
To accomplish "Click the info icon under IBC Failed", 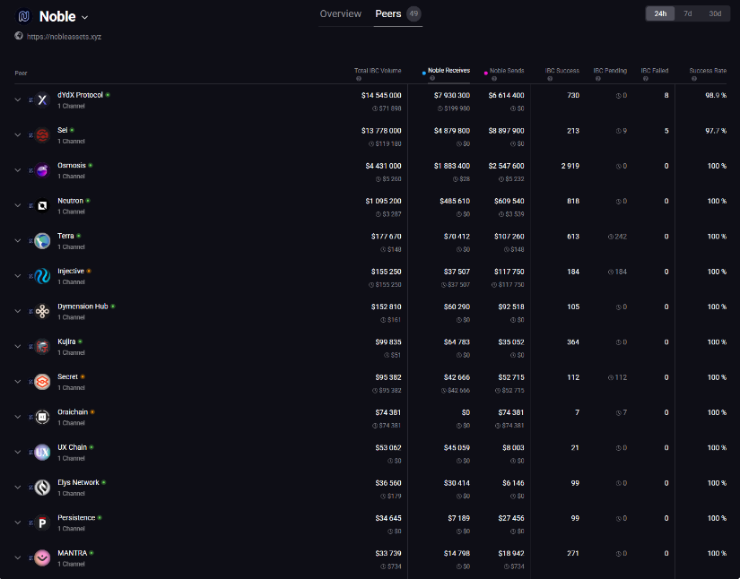I will pos(646,79).
